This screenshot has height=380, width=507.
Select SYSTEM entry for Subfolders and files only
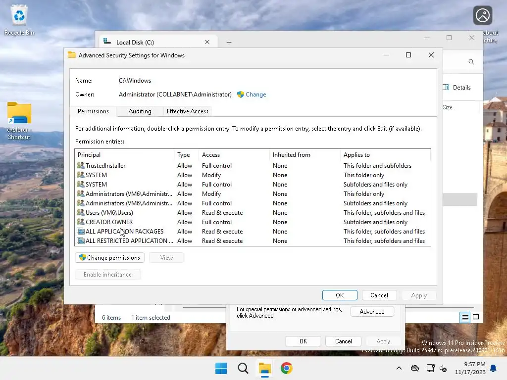[x=253, y=184]
